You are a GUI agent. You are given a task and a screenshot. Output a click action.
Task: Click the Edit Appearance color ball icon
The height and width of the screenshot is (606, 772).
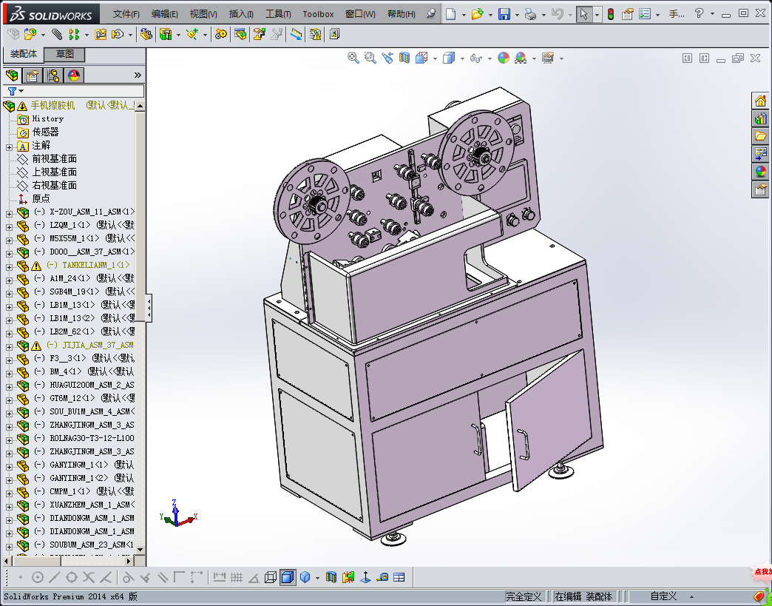click(504, 58)
